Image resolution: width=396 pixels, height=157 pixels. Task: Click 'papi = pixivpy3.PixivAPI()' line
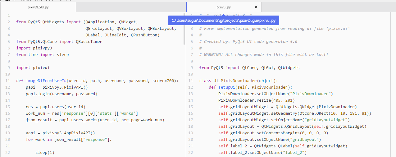pyautogui.click(x=57, y=87)
